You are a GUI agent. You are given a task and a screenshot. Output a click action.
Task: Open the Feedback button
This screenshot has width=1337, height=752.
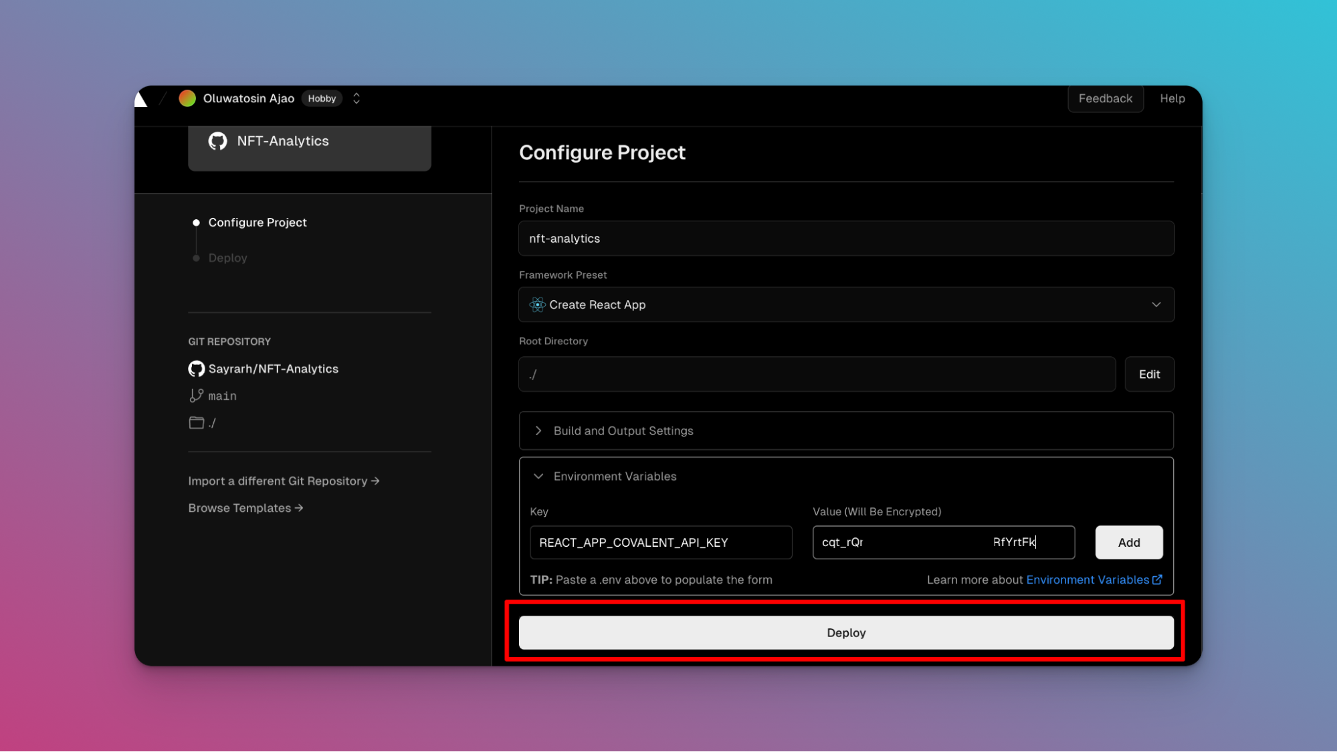[1105, 98]
